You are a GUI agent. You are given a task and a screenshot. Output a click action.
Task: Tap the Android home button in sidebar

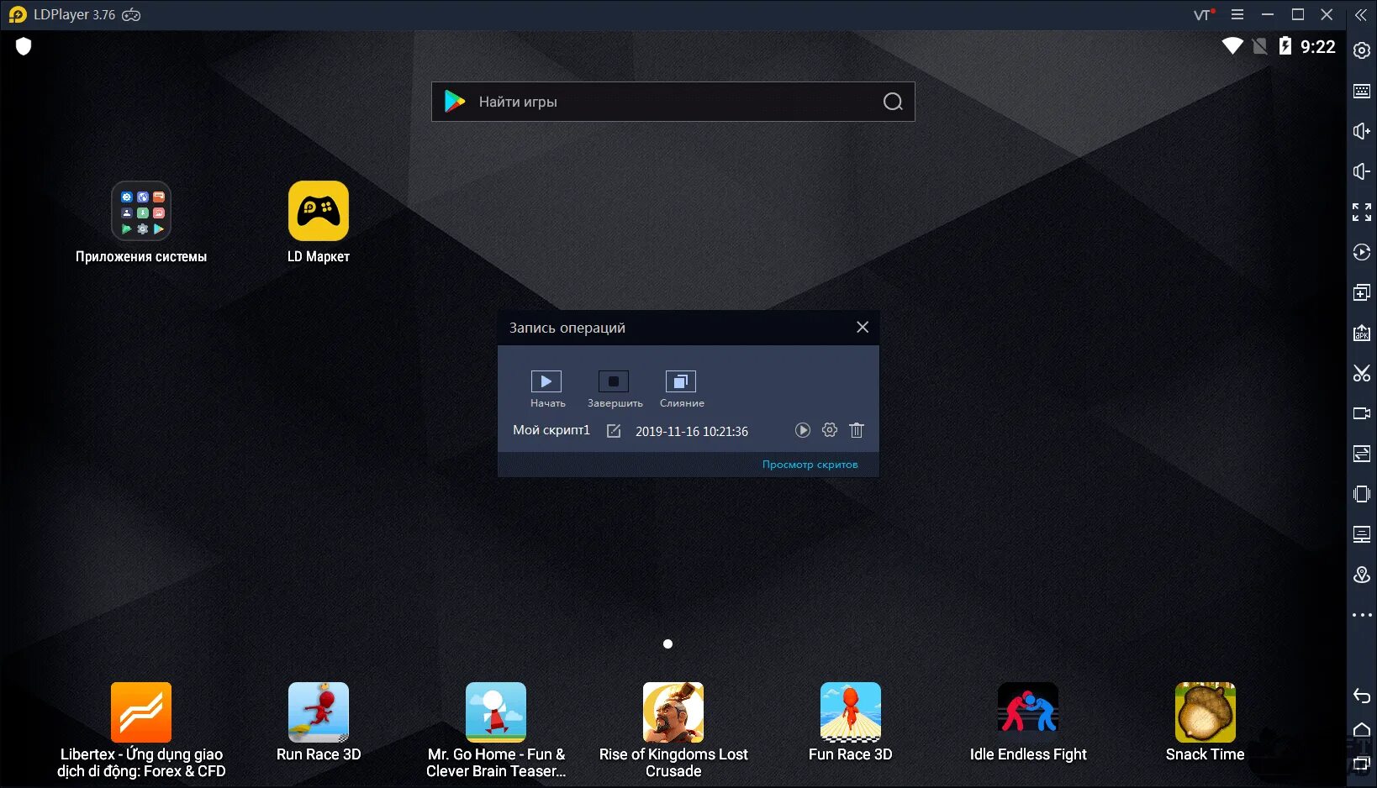(1362, 729)
